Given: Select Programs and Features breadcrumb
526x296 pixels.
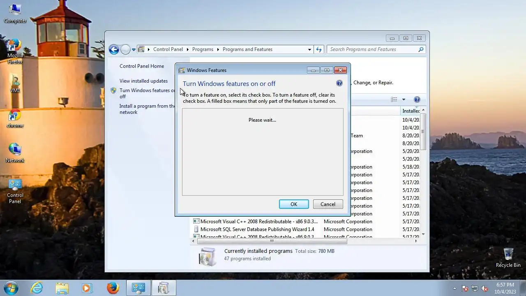Looking at the screenshot, I should coord(247,49).
